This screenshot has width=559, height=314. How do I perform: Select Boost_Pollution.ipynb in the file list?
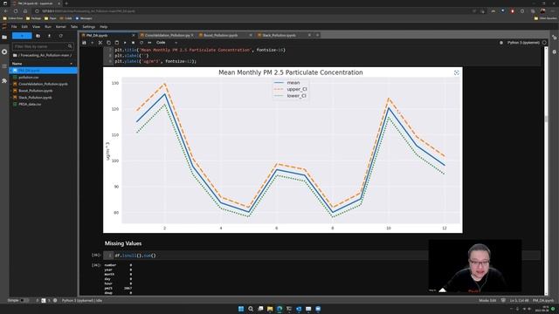43,91
